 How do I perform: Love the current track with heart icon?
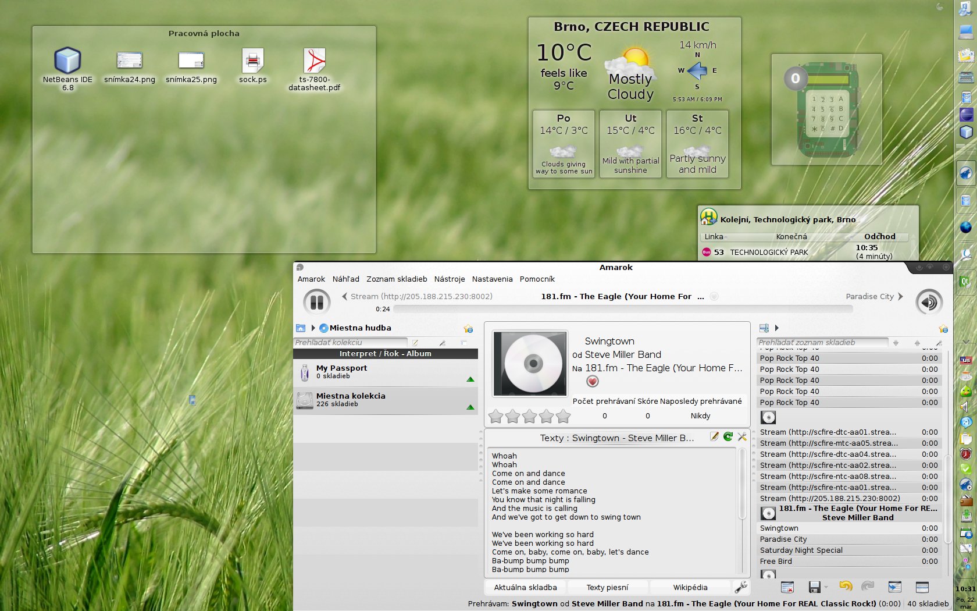pyautogui.click(x=592, y=382)
